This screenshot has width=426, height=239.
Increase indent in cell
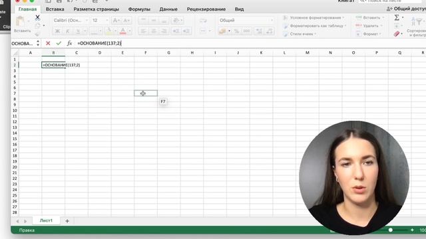(186, 31)
